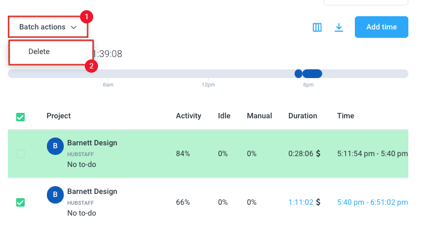Click the Activity column header

click(x=188, y=116)
